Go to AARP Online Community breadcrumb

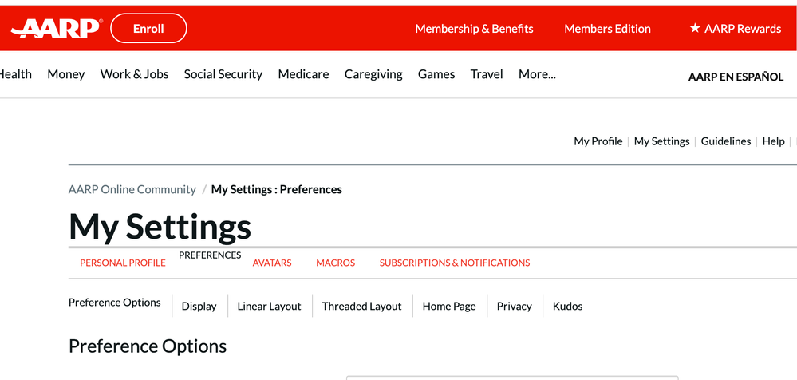pyautogui.click(x=132, y=189)
